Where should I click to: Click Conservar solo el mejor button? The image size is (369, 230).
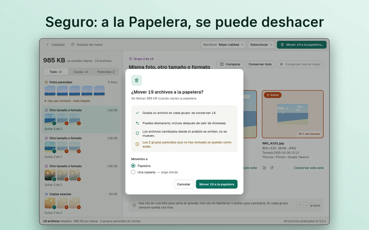[x=300, y=64]
